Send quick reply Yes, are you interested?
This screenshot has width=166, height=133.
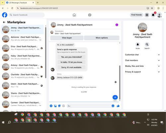point(71,57)
